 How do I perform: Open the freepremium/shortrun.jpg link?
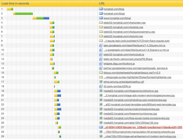pos(131,91)
